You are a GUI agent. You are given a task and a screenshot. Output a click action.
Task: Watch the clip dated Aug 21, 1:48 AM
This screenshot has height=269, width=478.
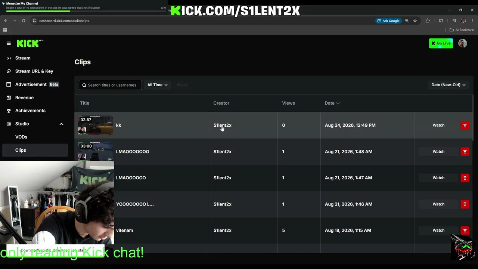click(438, 152)
